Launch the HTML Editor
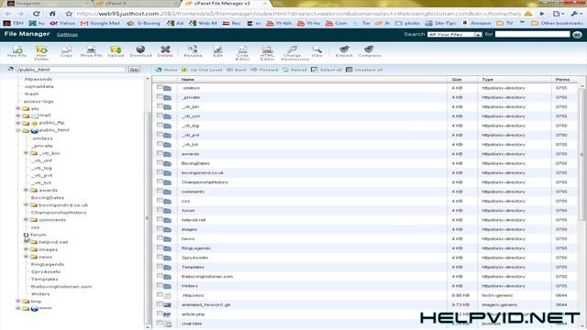The width and height of the screenshot is (587, 330). (267, 53)
